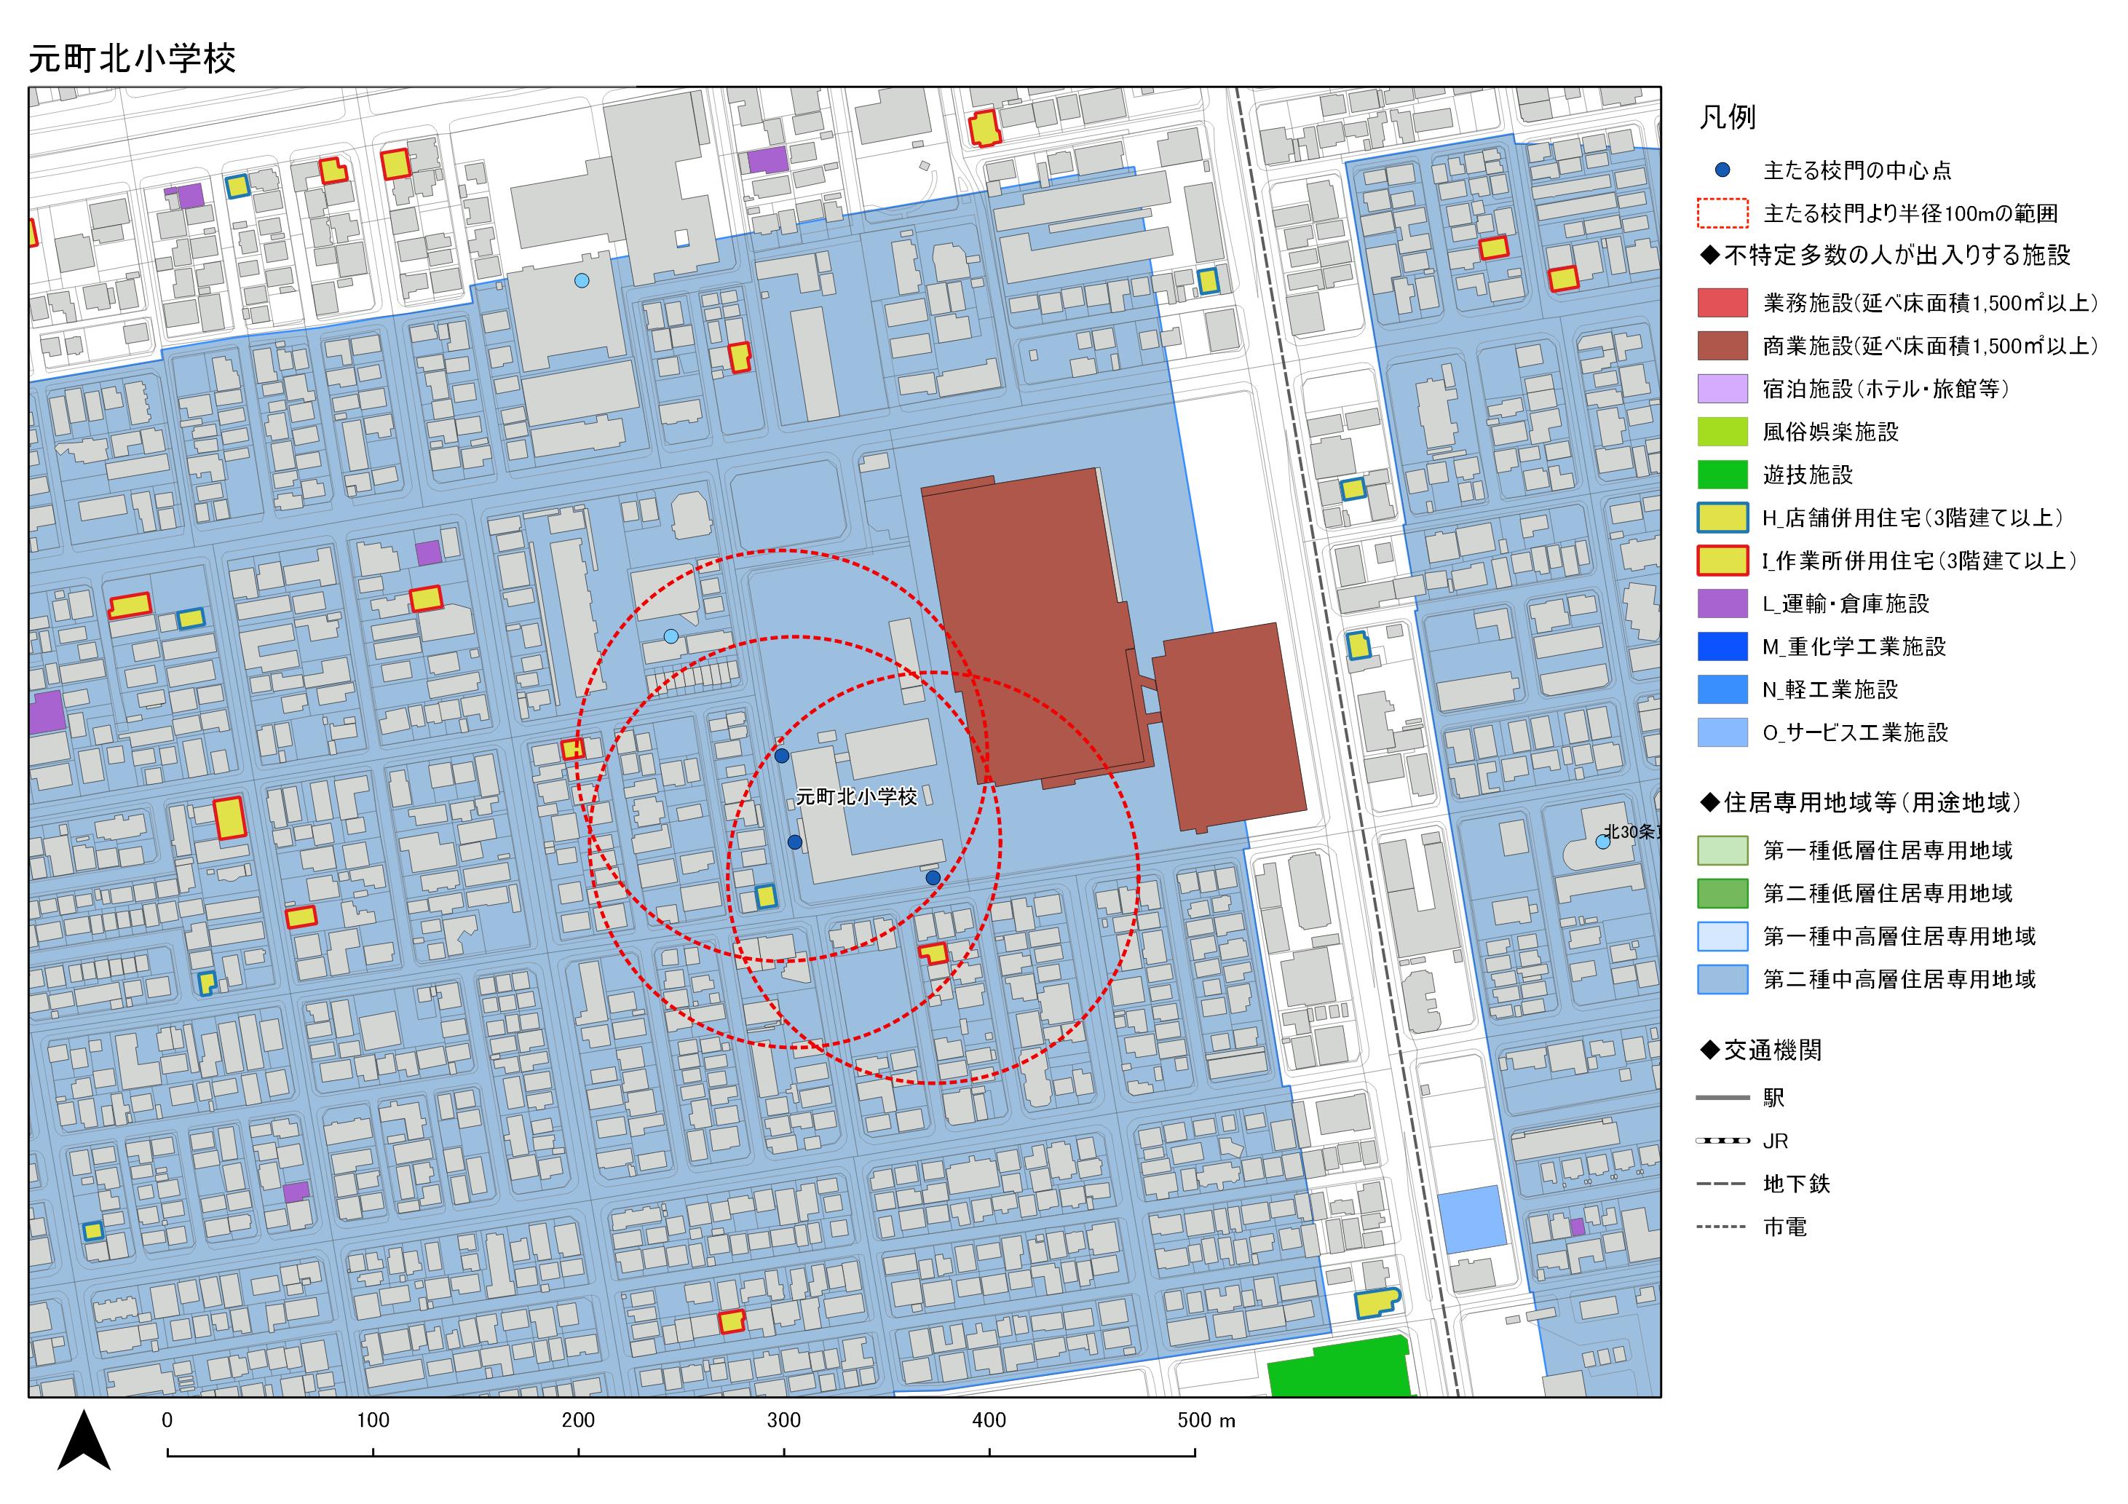Click the purple L_運輸・倉庫施設 swatch
This screenshot has height=1504, width=2128.
coord(1722,603)
